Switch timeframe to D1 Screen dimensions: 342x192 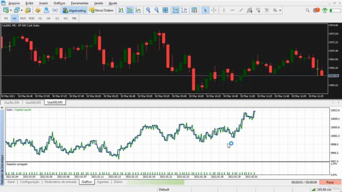click(x=57, y=19)
